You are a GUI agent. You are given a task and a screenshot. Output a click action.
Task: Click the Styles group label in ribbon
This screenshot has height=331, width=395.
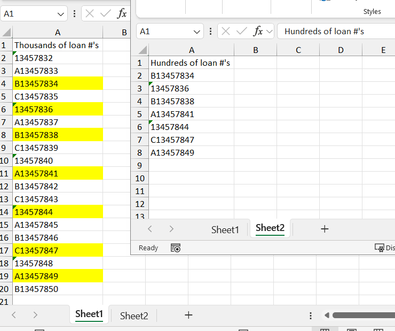pos(372,12)
